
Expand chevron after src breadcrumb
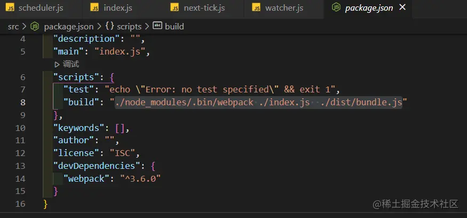click(x=25, y=27)
